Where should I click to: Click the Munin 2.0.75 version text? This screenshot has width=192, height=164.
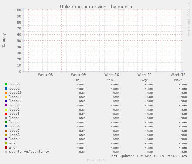point(96,160)
